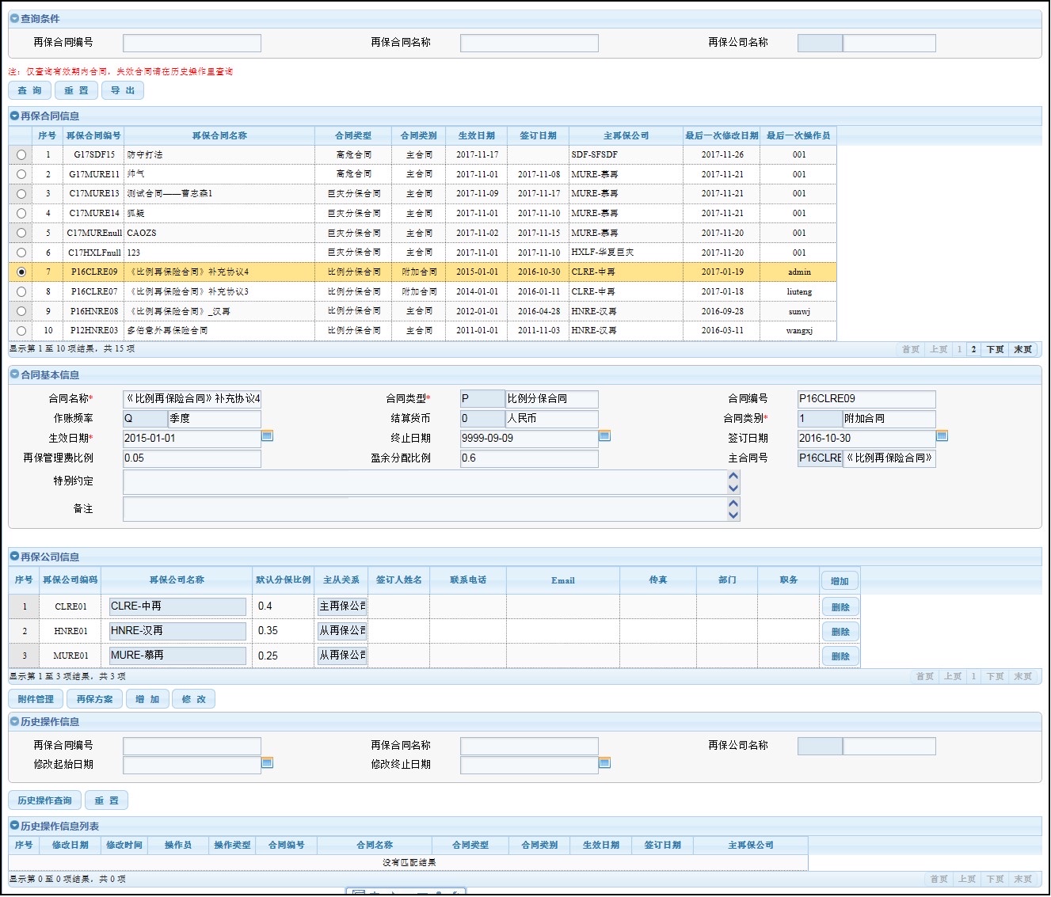Open 主从关系 dropdown for HNRE01 row
Screen dimensions: 1051x897
342,631
